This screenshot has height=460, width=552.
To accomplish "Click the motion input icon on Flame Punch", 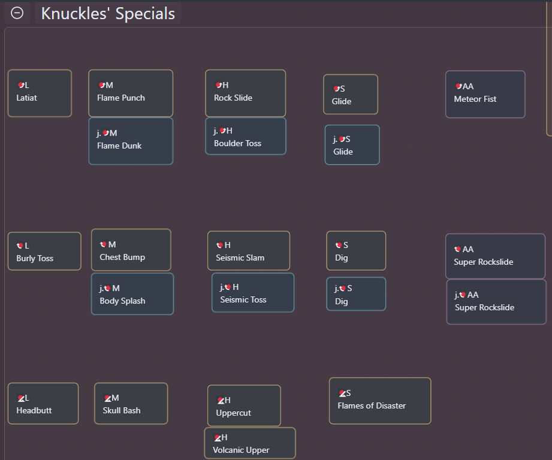I will (102, 85).
